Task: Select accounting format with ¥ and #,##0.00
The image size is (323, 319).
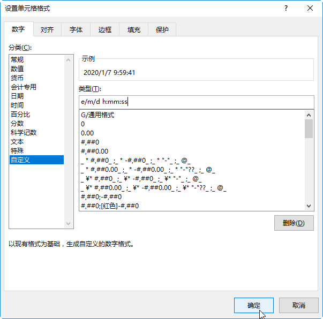Action: click(x=192, y=188)
